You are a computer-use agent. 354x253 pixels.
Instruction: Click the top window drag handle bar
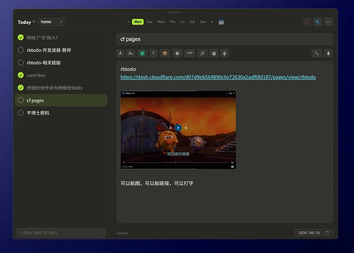click(x=175, y=12)
